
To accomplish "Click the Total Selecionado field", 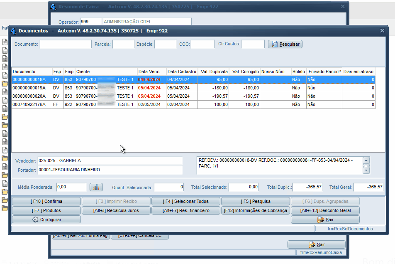I will coord(244,187).
